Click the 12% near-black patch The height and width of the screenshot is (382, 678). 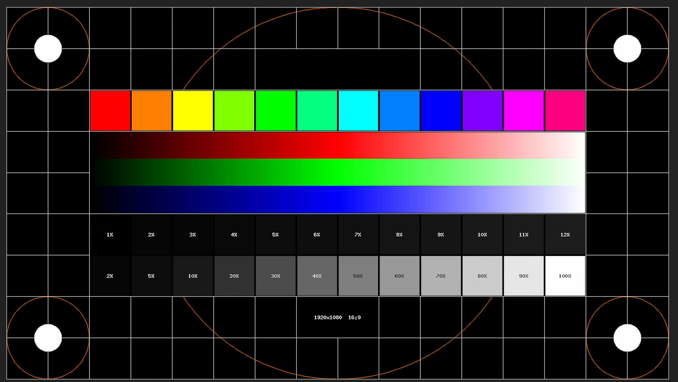click(565, 234)
